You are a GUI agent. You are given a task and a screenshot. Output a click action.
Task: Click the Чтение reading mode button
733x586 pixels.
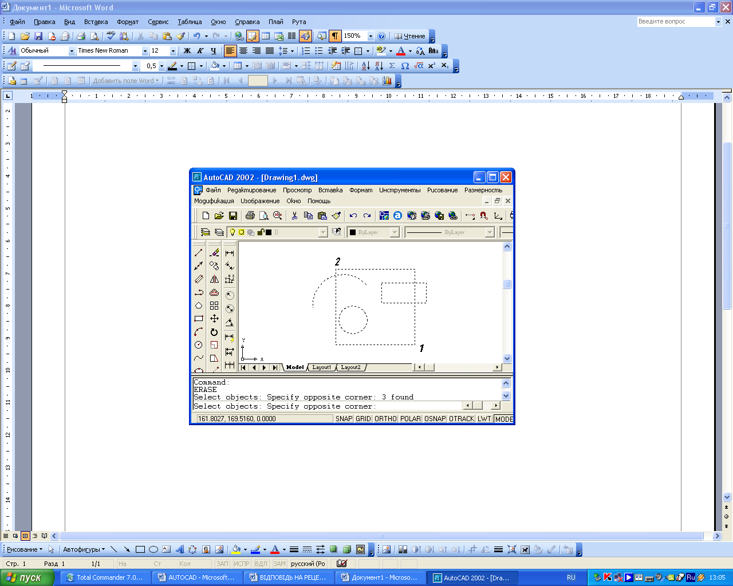pyautogui.click(x=410, y=36)
